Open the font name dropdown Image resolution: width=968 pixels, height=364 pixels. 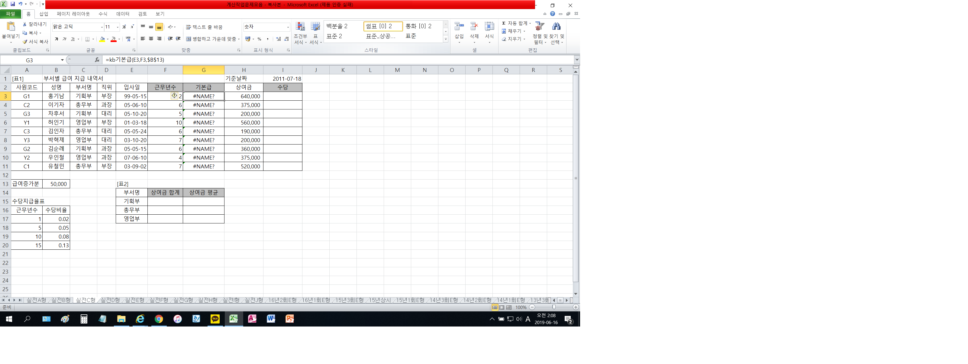coord(102,27)
